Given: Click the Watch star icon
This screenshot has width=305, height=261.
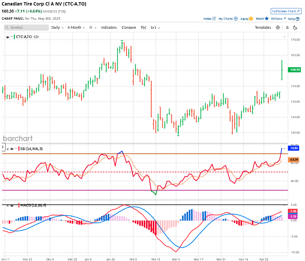Looking at the screenshot, I should point(267,19).
